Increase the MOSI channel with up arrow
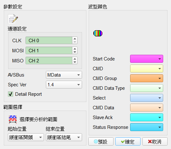Image resolution: width=171 pixels, height=149 pixels. [75, 49]
